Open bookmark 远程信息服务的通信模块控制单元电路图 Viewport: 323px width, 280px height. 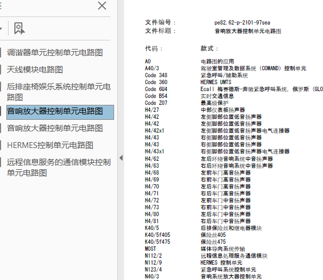tap(59, 168)
